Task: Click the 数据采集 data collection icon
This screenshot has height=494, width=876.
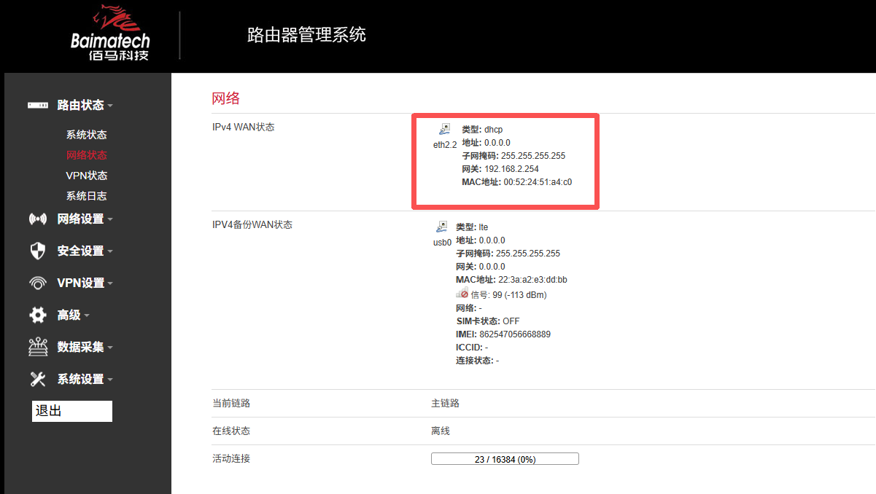Action: click(38, 347)
